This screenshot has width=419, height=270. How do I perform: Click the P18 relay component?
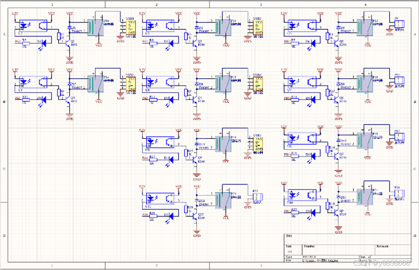pyautogui.click(x=365, y=140)
